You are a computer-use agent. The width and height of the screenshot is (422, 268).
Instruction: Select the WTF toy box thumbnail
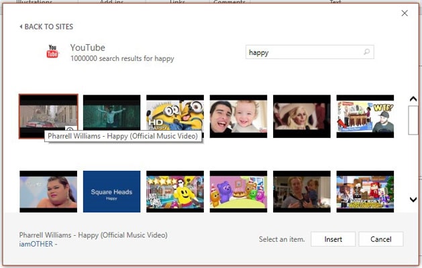[365, 117]
